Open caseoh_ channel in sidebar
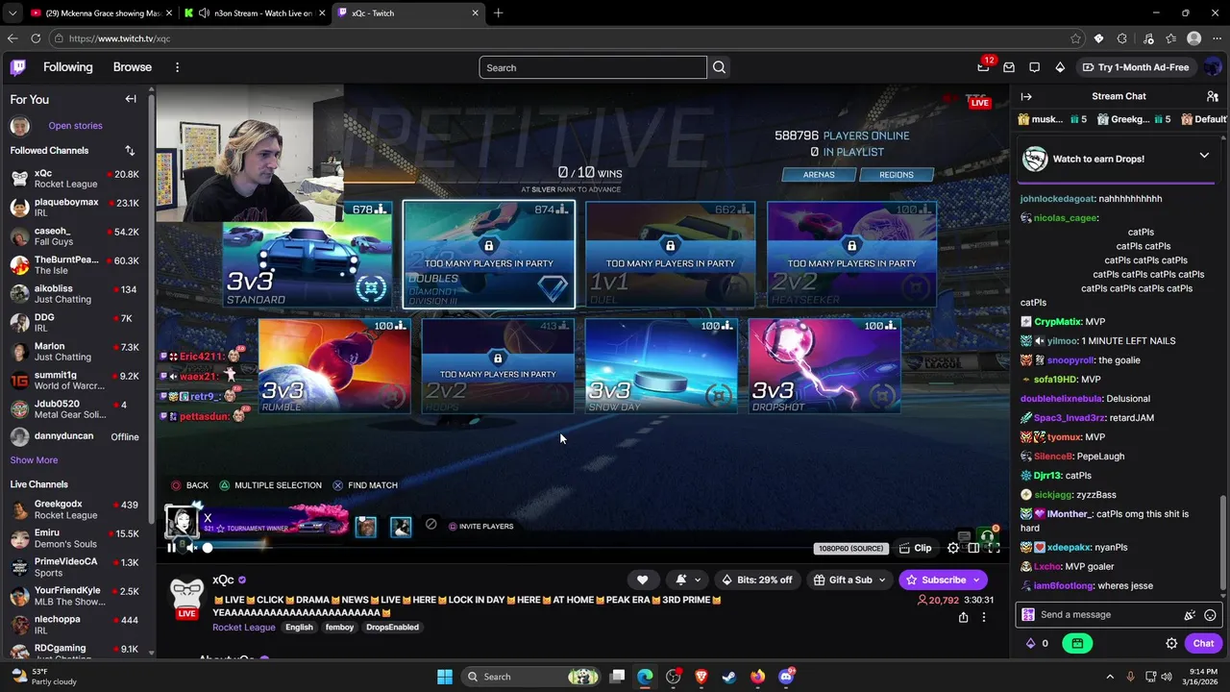 click(x=75, y=236)
